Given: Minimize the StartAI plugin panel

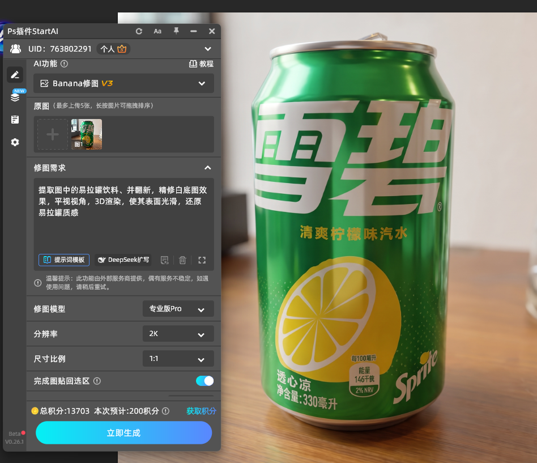Looking at the screenshot, I should [194, 31].
